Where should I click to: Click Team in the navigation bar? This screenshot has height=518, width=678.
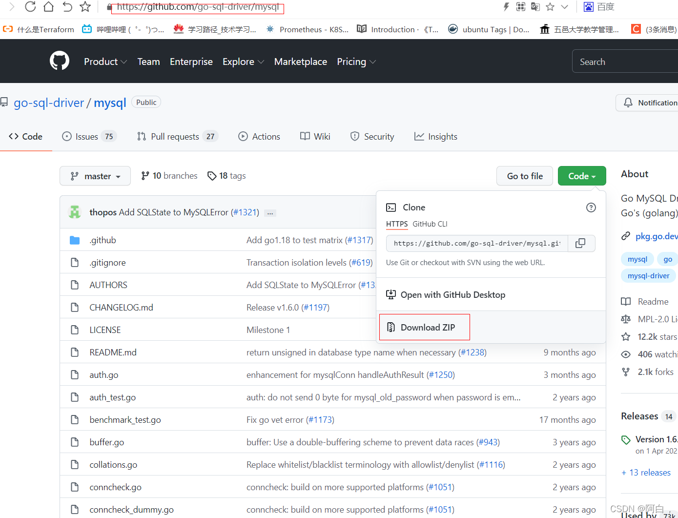(x=148, y=62)
